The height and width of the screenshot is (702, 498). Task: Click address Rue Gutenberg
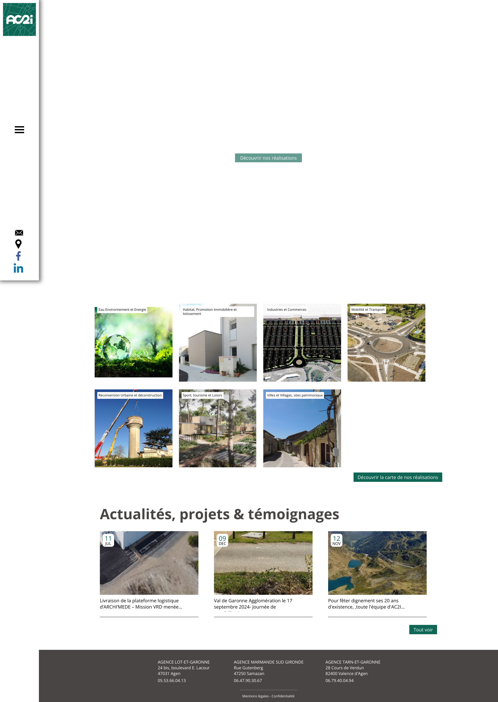click(x=248, y=668)
